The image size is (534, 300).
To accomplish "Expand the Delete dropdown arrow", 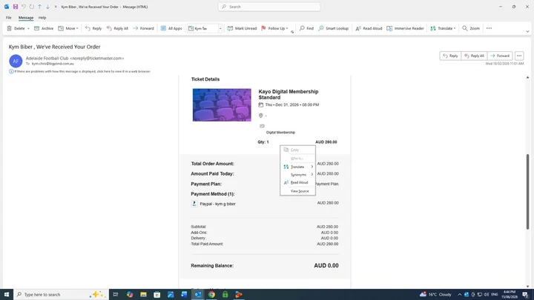I will (28, 29).
